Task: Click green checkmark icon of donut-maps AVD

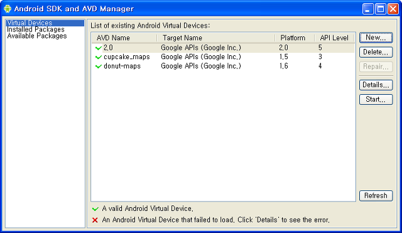Action: 99,67
